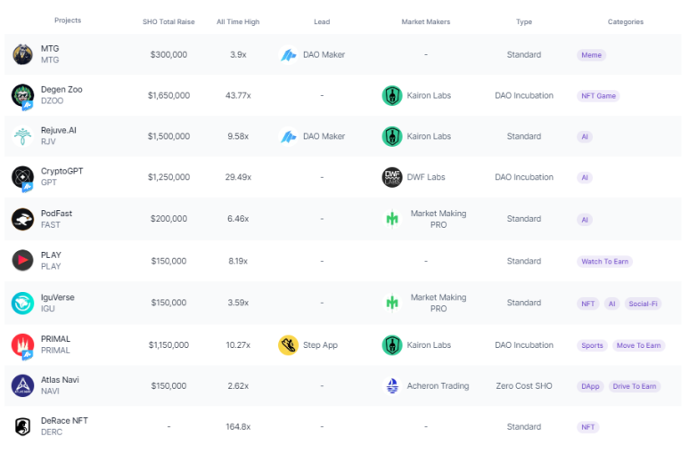Click the NFT tag in DeRace NFT row
The width and height of the screenshot is (689, 453).
click(588, 426)
